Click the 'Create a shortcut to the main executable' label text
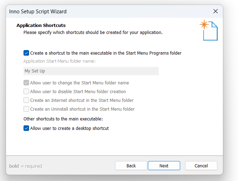The width and height of the screenshot is (238, 181). point(106,53)
